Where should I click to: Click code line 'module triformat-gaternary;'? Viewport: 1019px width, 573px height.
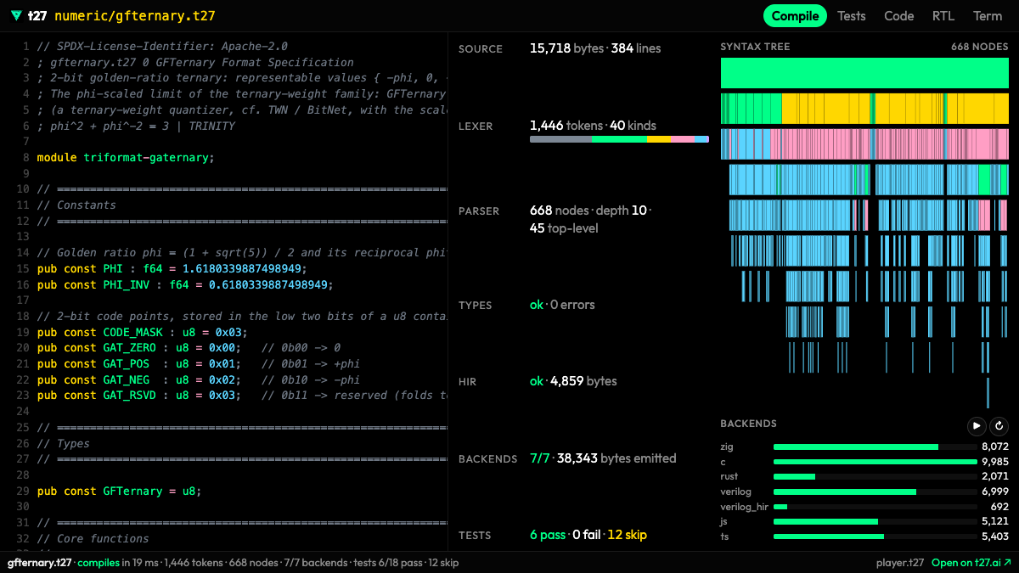point(126,157)
